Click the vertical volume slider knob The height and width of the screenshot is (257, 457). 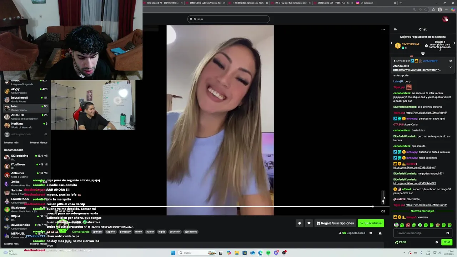click(x=383, y=202)
